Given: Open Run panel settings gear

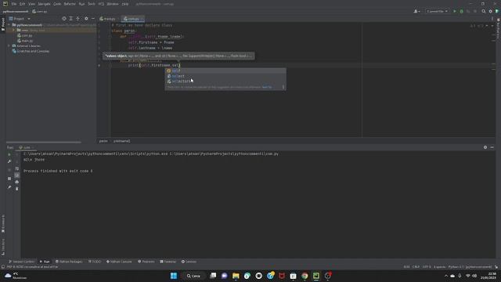Looking at the screenshot, I should coord(485,147).
